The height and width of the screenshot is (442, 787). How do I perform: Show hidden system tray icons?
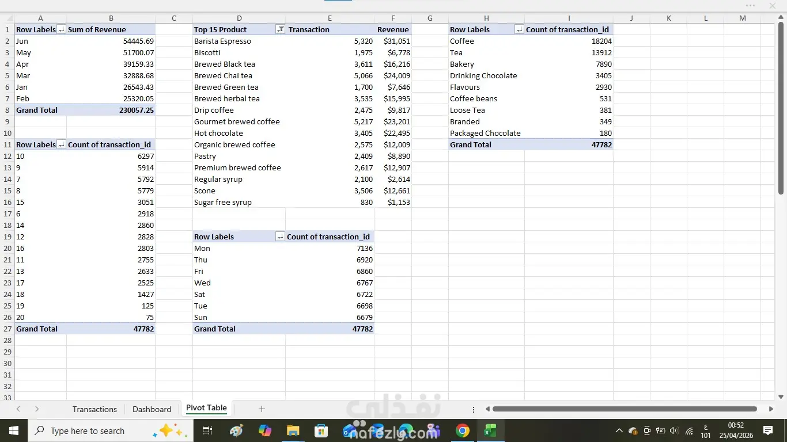point(619,430)
